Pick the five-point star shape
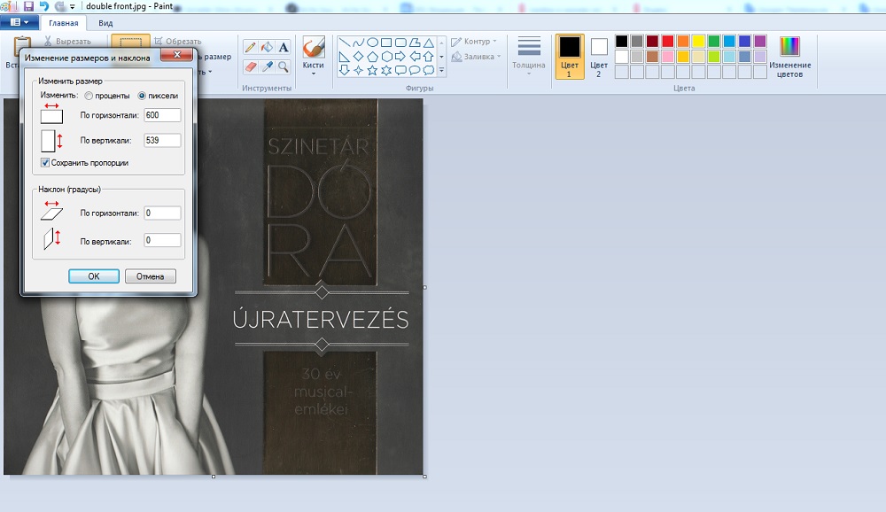The height and width of the screenshot is (512, 886). pyautogui.click(x=372, y=70)
